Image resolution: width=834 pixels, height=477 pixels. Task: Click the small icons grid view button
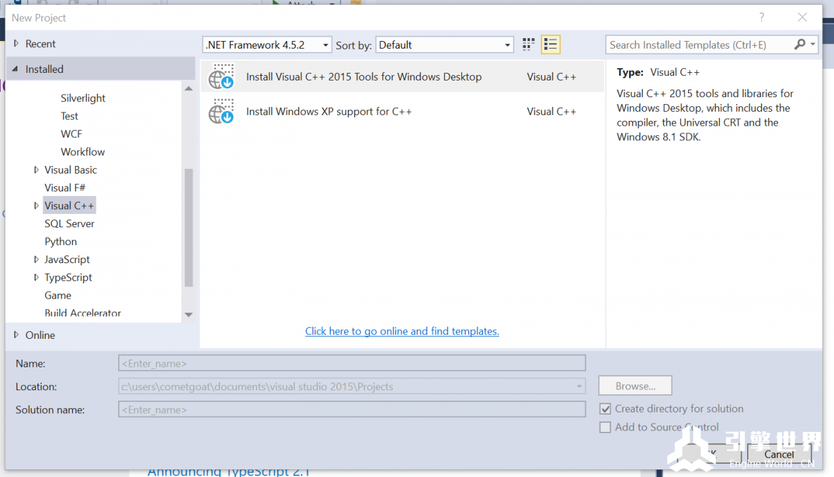529,44
